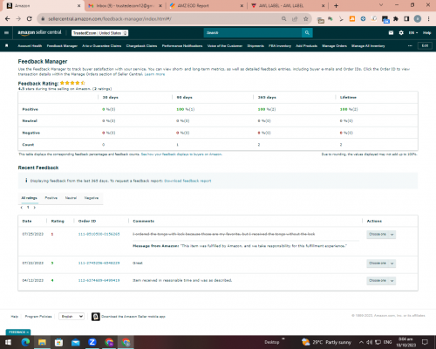Switch to the Inbox Gmail browser tab

point(125,6)
